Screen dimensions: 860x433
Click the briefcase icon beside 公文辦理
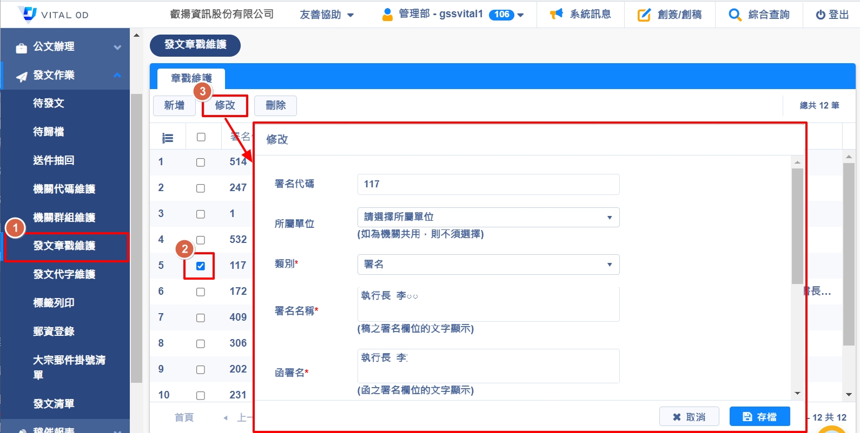[x=21, y=48]
